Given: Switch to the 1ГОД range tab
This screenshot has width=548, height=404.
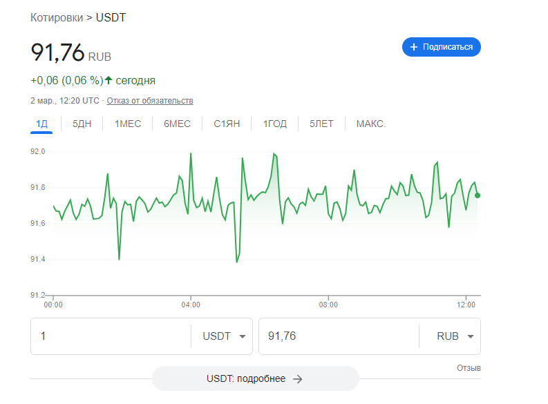Looking at the screenshot, I should 275,124.
